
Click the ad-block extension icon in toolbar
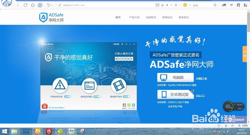tap(238, 5)
